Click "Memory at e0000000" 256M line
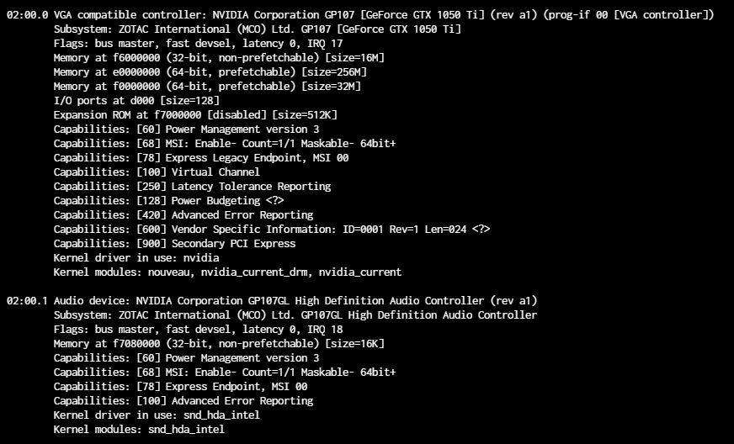 pos(210,72)
